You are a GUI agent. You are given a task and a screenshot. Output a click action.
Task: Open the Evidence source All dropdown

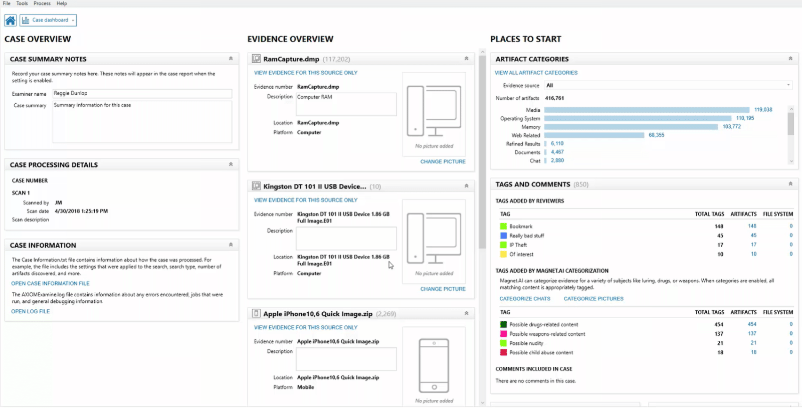pos(668,85)
